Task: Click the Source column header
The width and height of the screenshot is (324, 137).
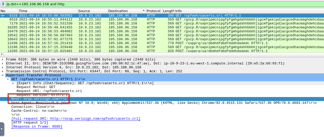Action: pyautogui.click(x=92, y=11)
